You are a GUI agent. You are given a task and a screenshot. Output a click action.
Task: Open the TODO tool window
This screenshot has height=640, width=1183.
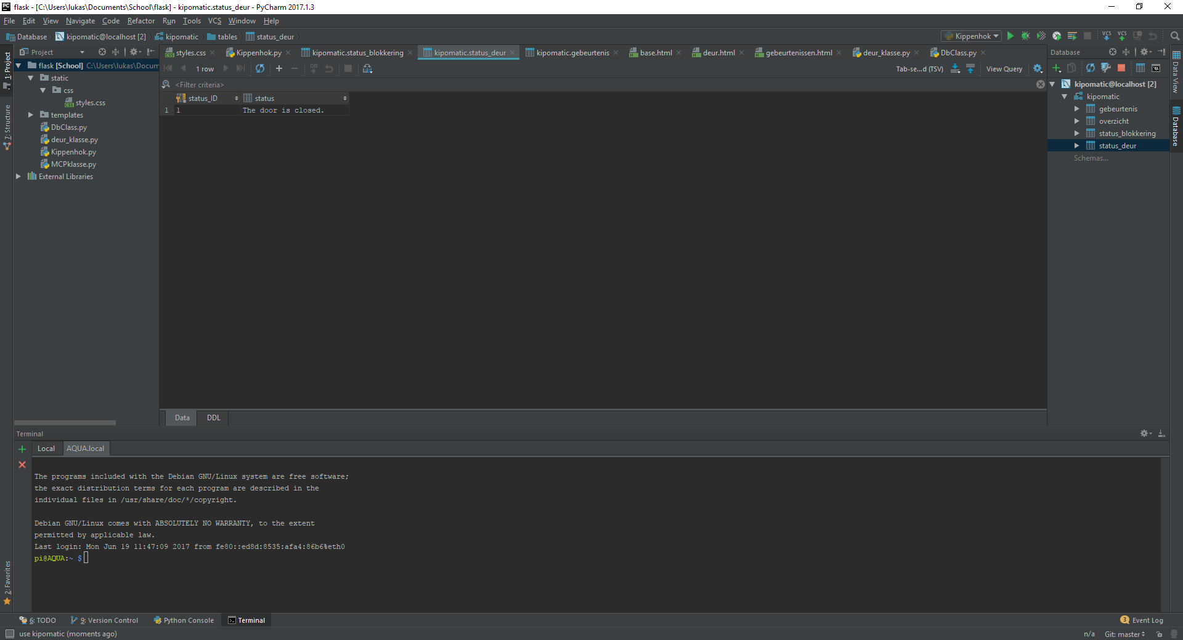(x=38, y=620)
